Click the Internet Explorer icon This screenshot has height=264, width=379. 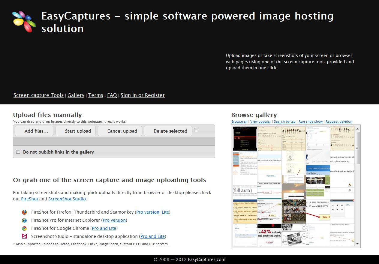pyautogui.click(x=24, y=220)
